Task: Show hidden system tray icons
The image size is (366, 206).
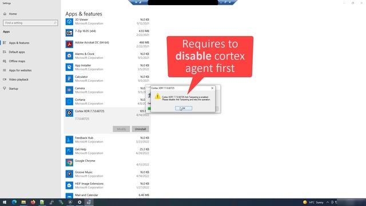Action: (328, 202)
